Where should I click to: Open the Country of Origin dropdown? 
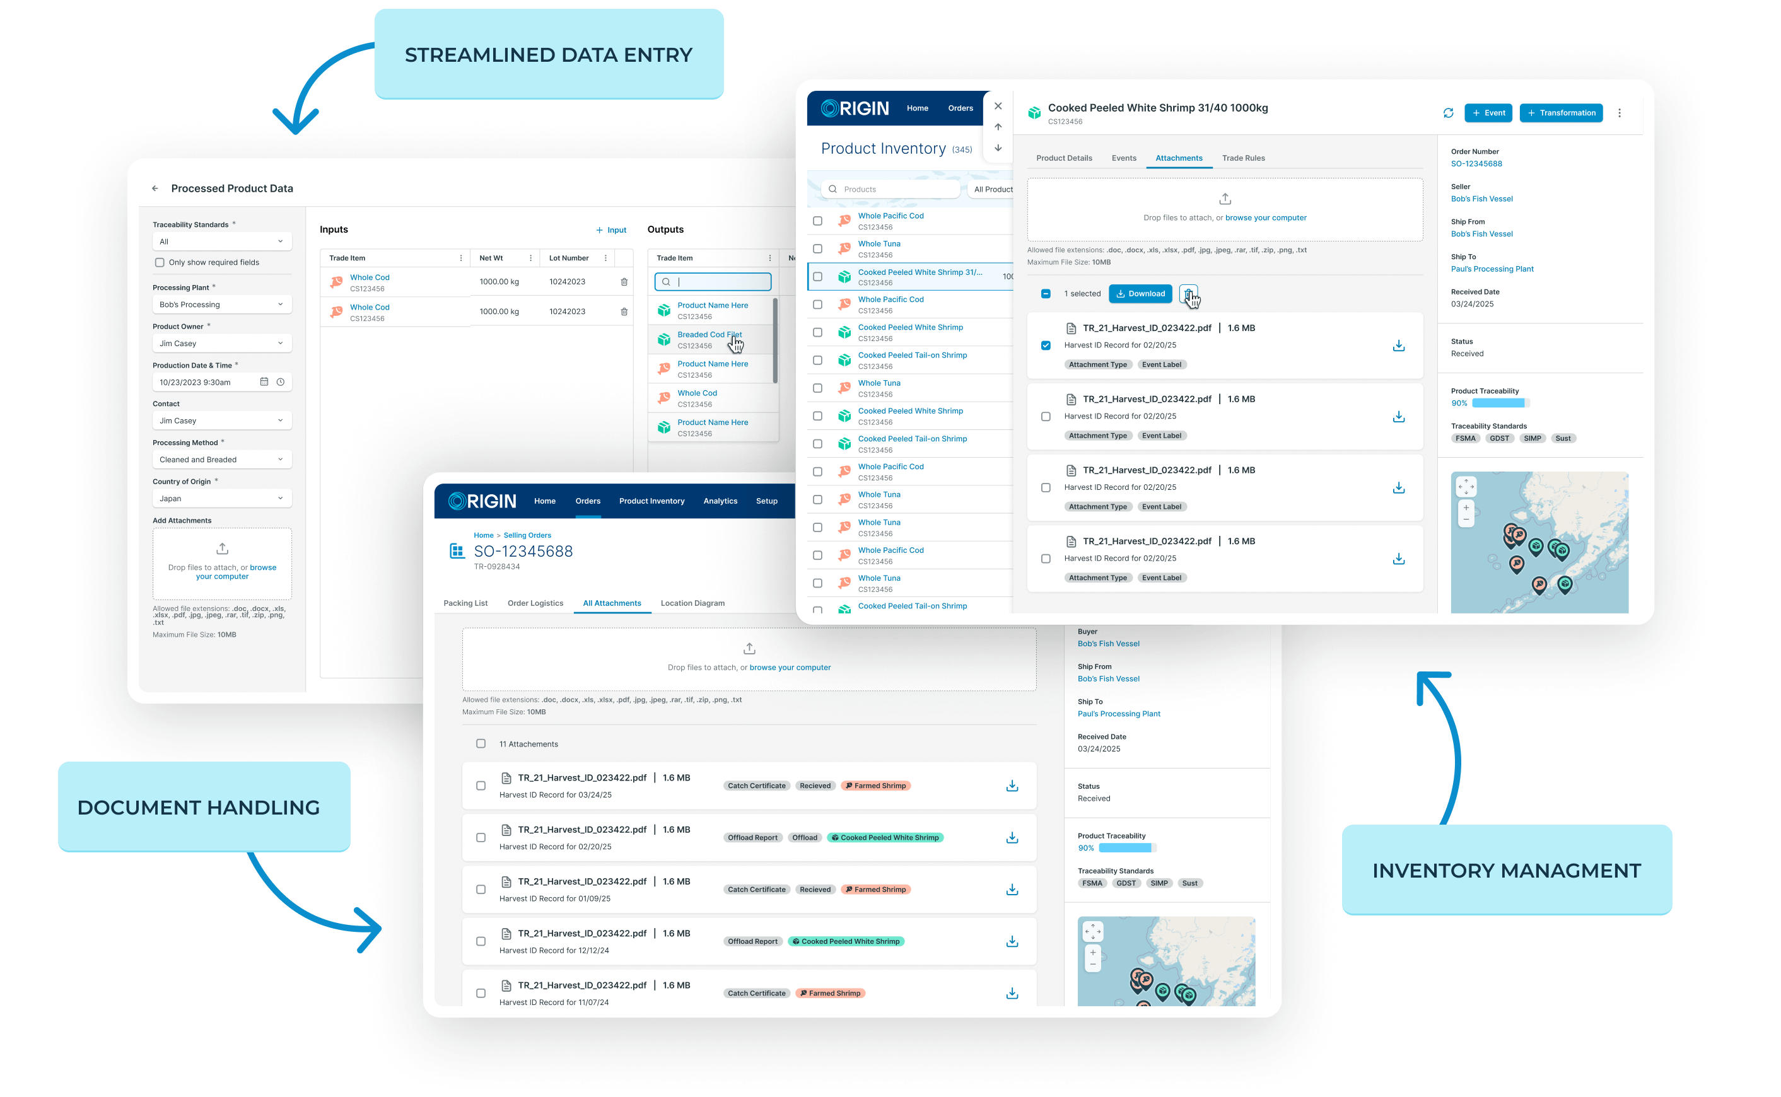[221, 499]
